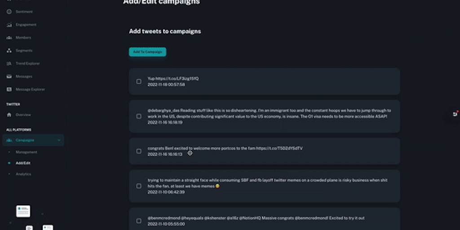The height and width of the screenshot is (230, 460).
Task: Select the @benmcredmond tweet checkbox
Action: tap(139, 221)
